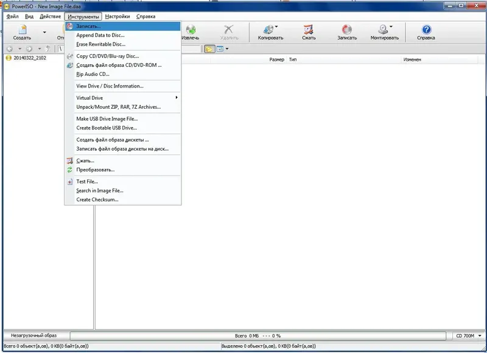Click the Инструменты menu

pyautogui.click(x=83, y=16)
